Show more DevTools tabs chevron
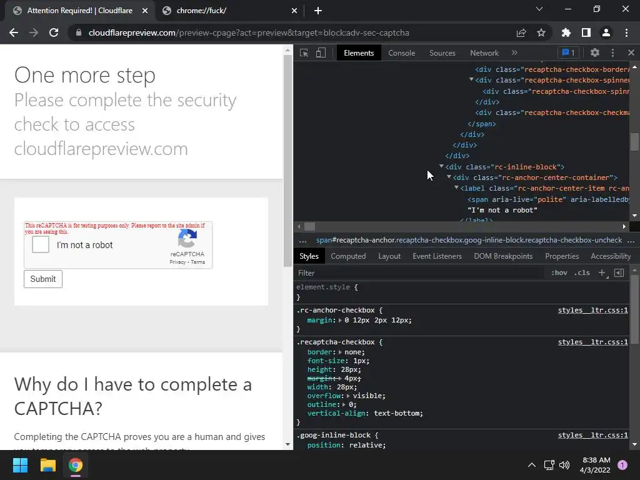640x480 pixels. (514, 52)
